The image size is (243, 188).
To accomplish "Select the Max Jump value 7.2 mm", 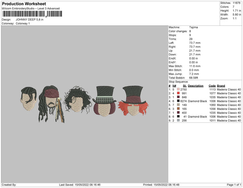I will [194, 74].
